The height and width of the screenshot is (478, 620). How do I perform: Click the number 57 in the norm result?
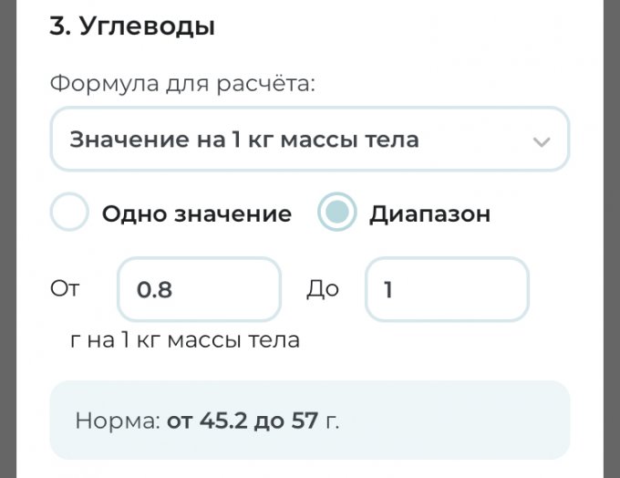point(305,421)
